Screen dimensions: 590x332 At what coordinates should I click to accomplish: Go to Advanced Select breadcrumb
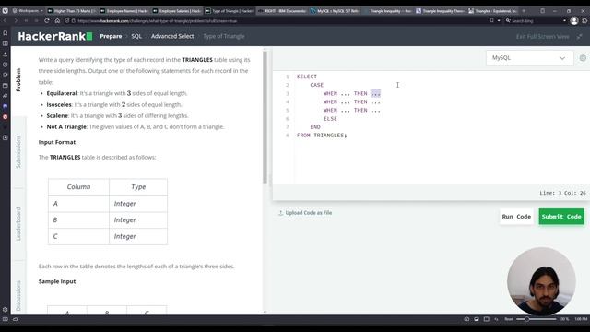172,36
